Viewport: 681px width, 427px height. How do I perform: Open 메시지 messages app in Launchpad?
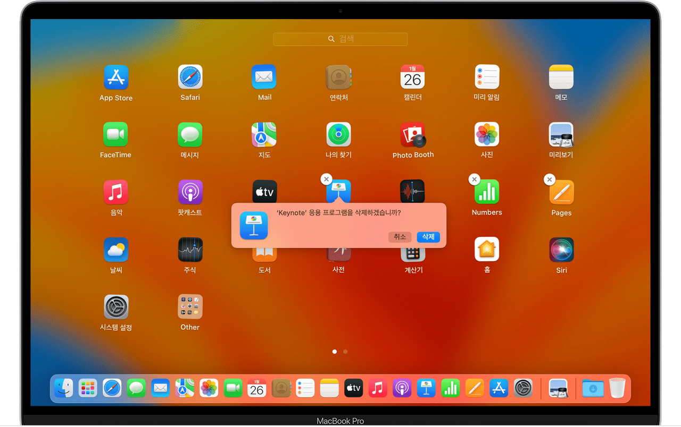tap(190, 135)
